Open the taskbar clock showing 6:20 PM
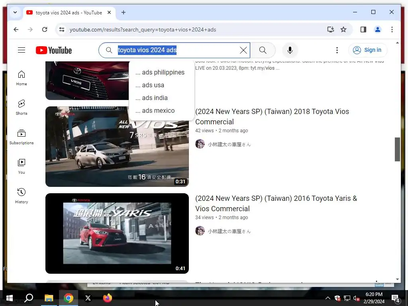This screenshot has height=306, width=408. [x=374, y=298]
